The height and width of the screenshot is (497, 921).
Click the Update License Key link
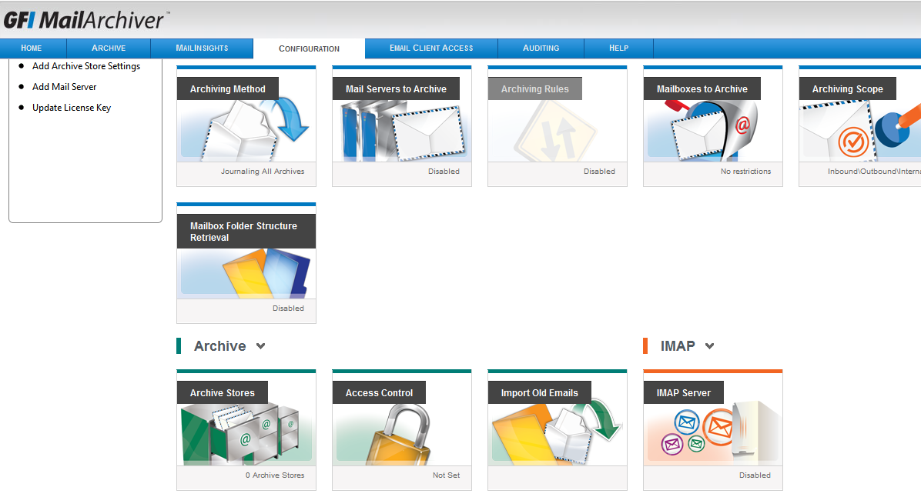(x=72, y=108)
